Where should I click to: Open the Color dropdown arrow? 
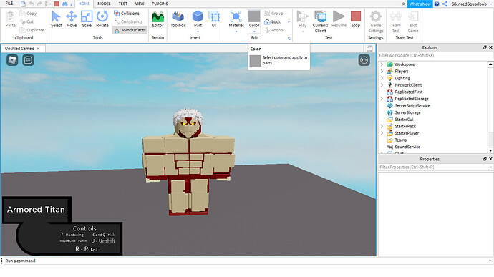point(254,31)
